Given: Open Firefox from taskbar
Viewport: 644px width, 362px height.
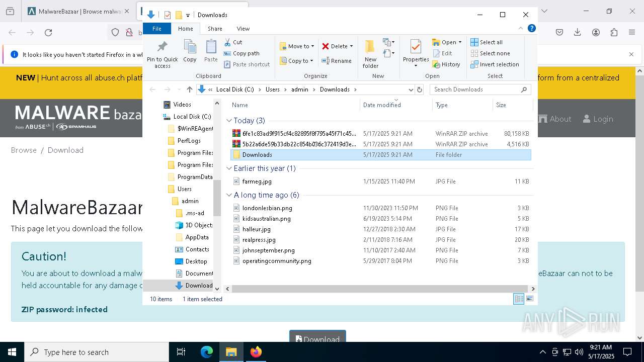Looking at the screenshot, I should click(x=256, y=352).
